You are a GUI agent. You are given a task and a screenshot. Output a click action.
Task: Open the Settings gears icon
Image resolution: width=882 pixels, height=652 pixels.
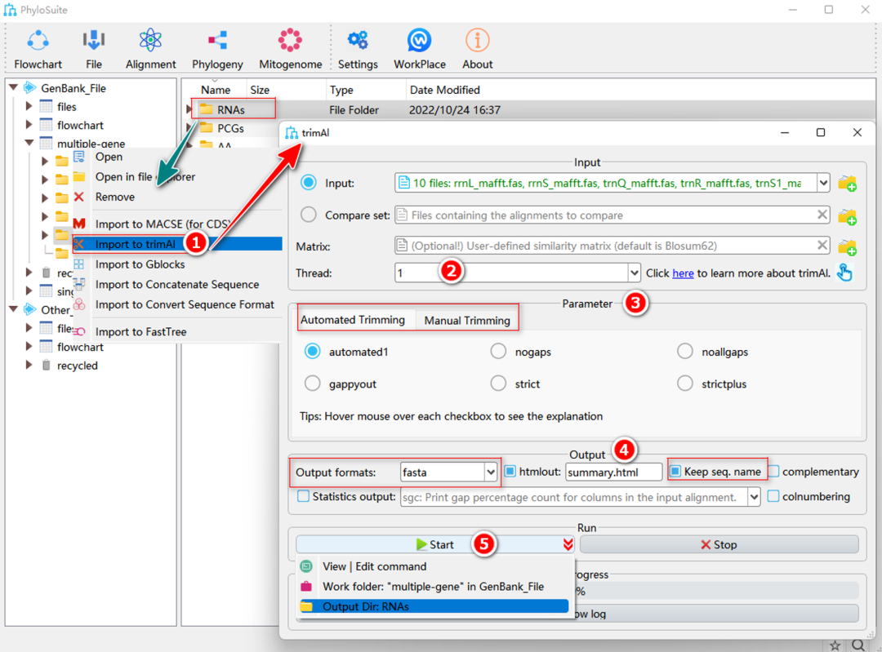(358, 41)
